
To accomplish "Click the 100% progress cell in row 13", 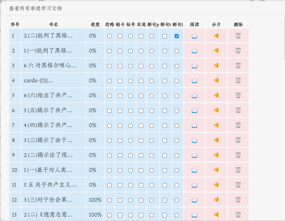I will pyautogui.click(x=95, y=214).
